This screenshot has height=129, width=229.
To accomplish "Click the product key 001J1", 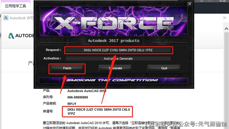I will click(72, 104).
